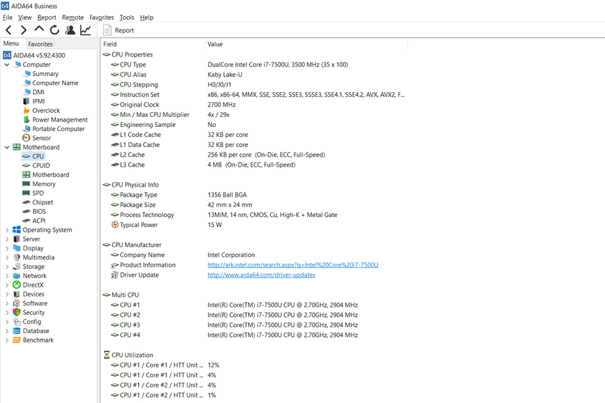Select the DirectX Xbox icon

tap(17, 285)
